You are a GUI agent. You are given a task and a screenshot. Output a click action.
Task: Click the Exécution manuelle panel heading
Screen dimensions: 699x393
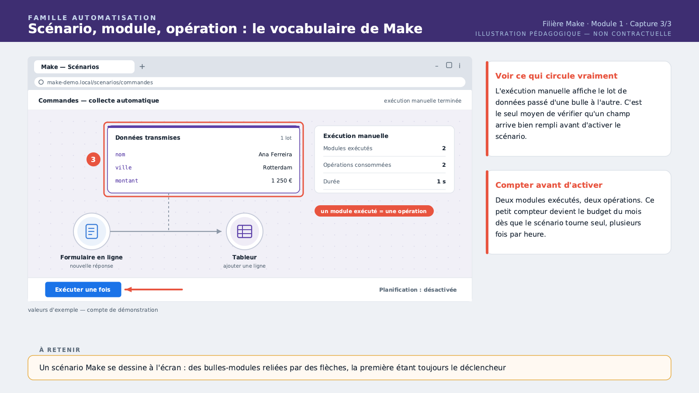point(356,136)
